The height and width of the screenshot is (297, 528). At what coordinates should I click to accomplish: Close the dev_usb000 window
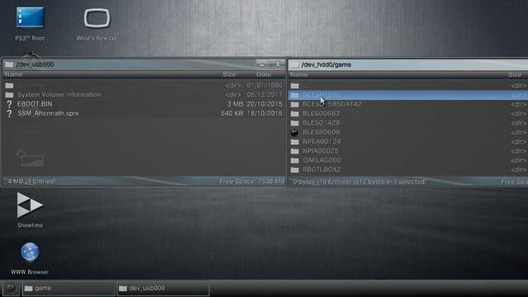[278, 64]
